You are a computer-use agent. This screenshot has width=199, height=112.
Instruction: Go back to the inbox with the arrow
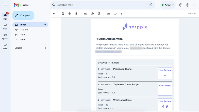(x=54, y=14)
